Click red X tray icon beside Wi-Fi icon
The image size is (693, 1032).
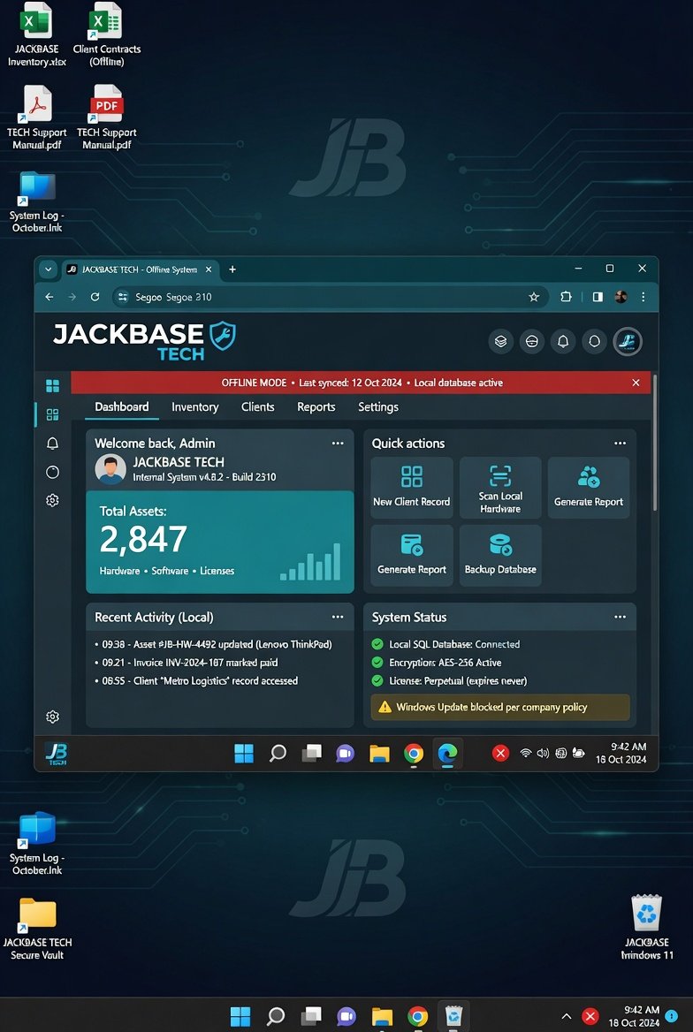pyautogui.click(x=500, y=754)
